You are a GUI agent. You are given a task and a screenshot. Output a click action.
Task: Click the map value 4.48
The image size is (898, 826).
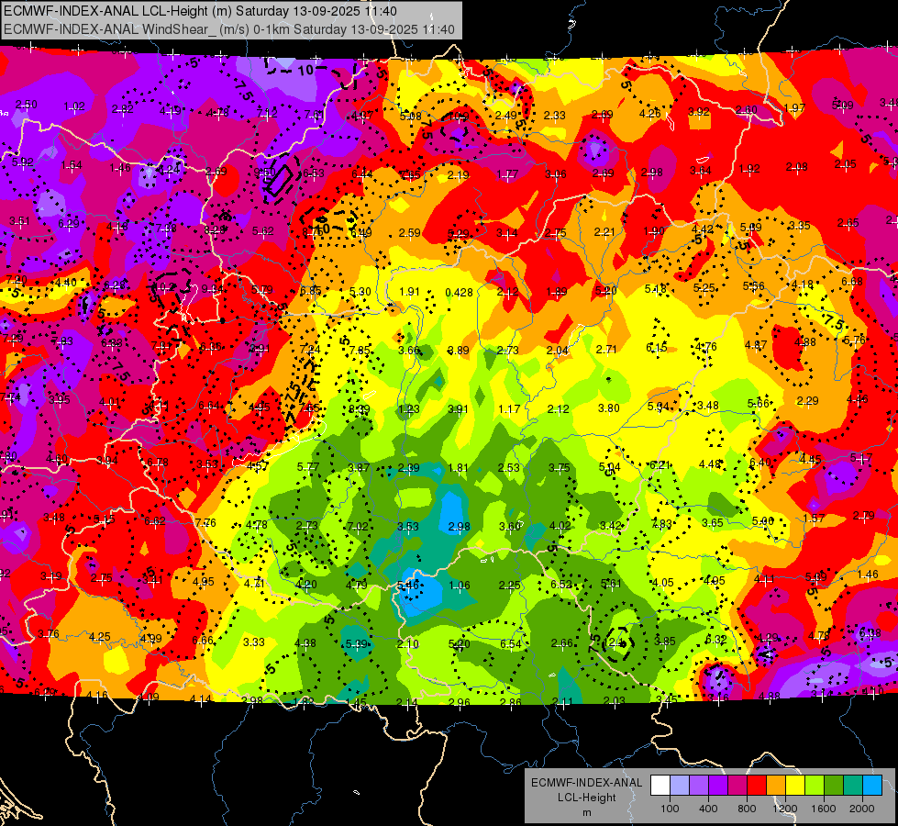point(710,463)
